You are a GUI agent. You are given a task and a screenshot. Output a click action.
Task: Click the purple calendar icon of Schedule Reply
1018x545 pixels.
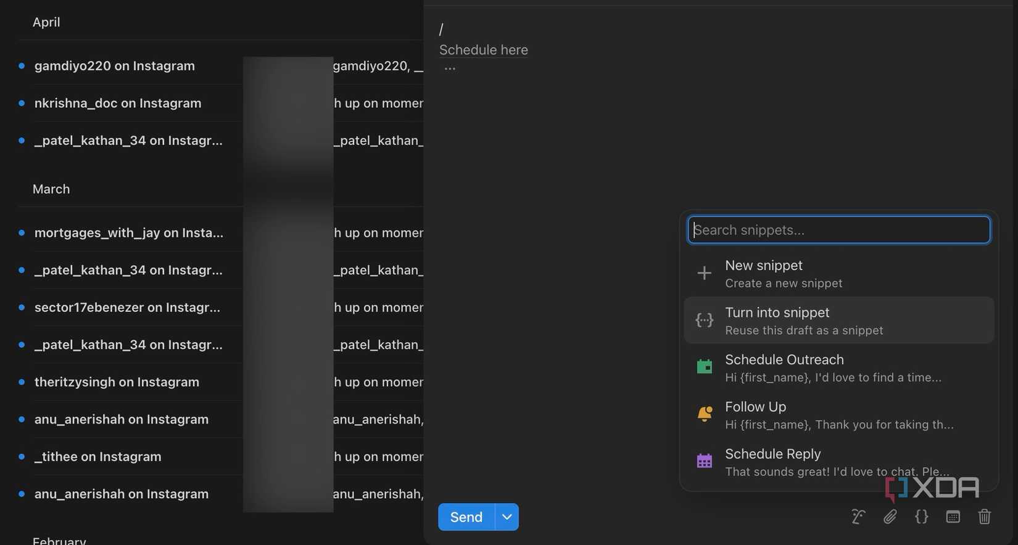704,461
